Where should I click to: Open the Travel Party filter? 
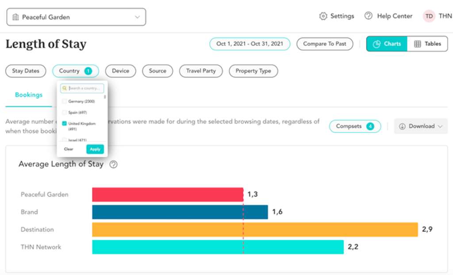point(200,71)
